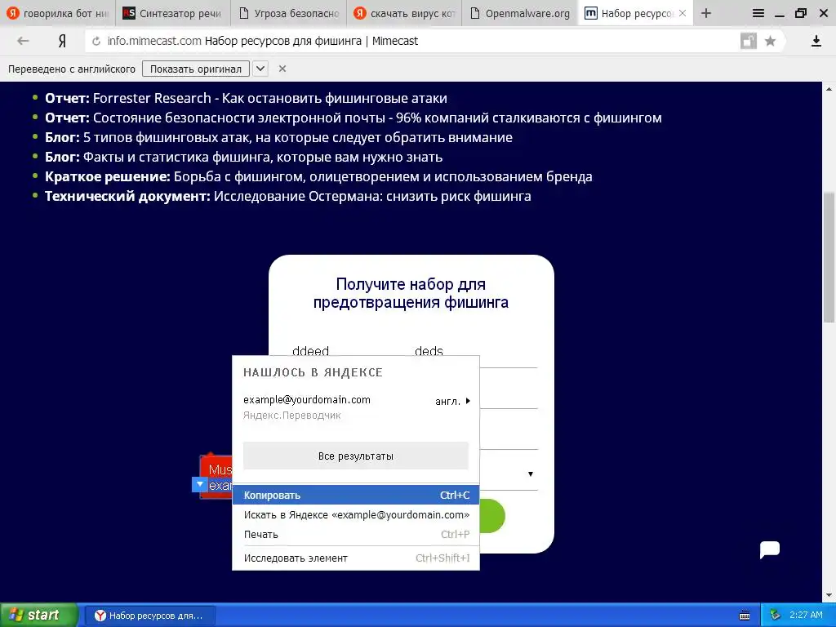Close the Набор ресурсов tab
Viewport: 836px width, 627px height.
(682, 13)
